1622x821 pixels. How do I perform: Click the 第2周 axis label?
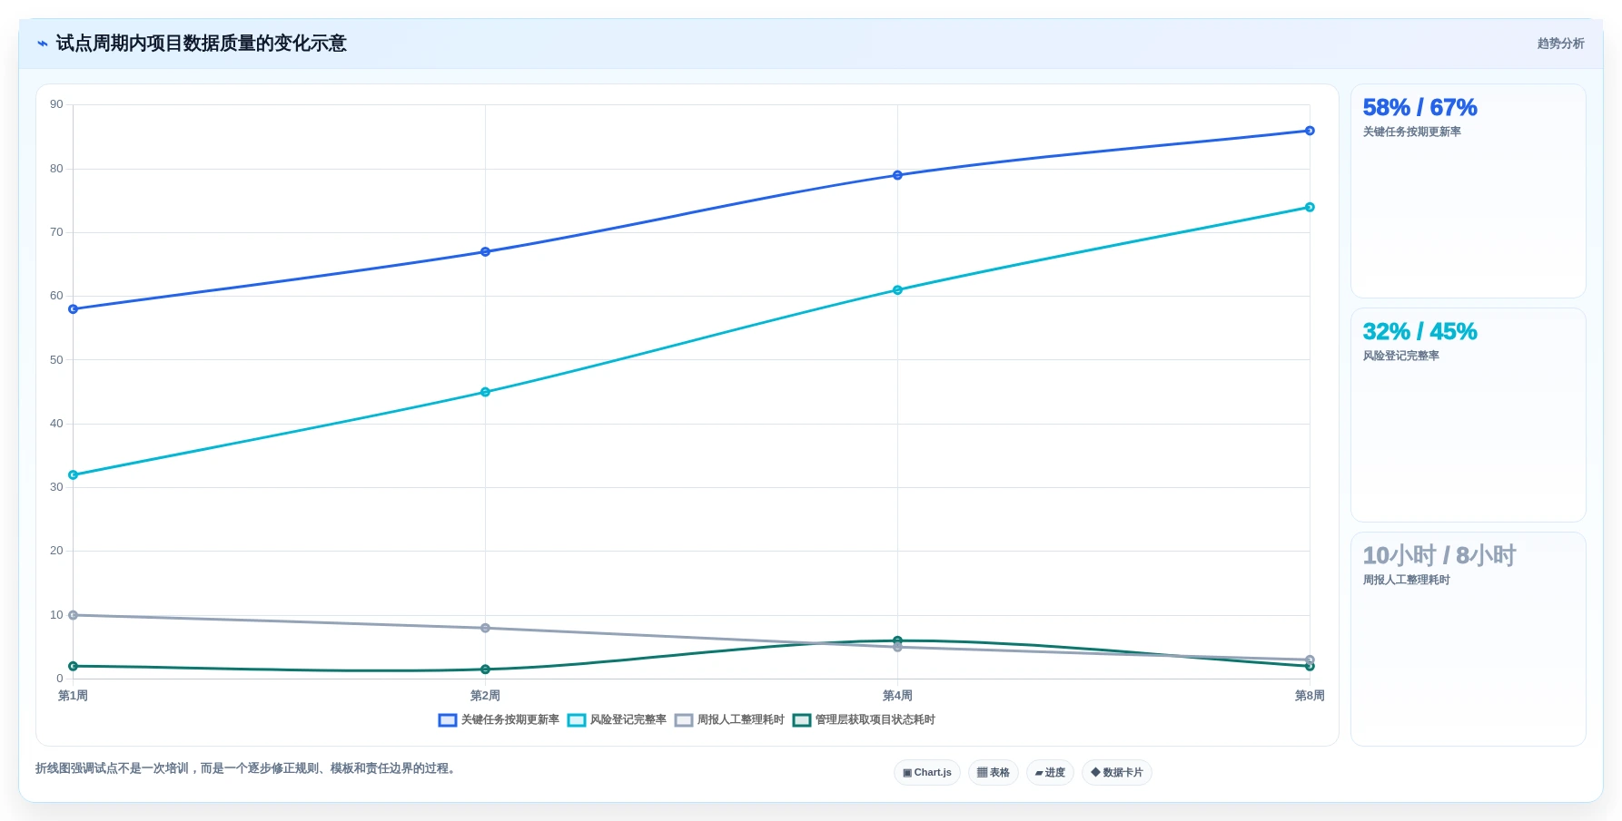[485, 696]
